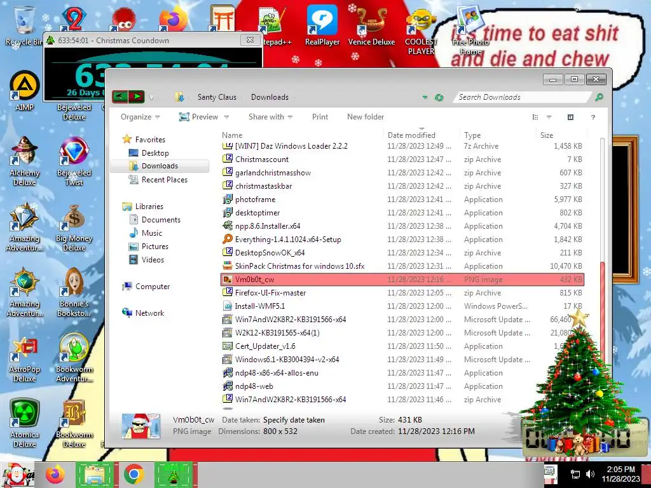Launch Bonnie's Bookstore shortcut
651x488 pixels.
click(74, 292)
